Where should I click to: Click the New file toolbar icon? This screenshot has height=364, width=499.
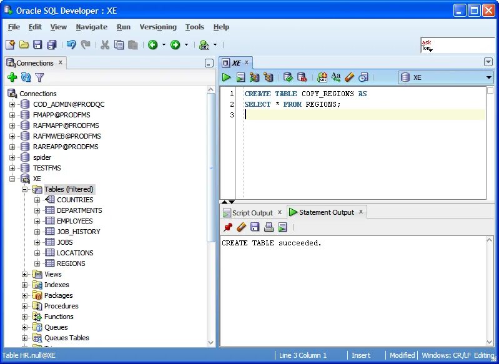10,45
